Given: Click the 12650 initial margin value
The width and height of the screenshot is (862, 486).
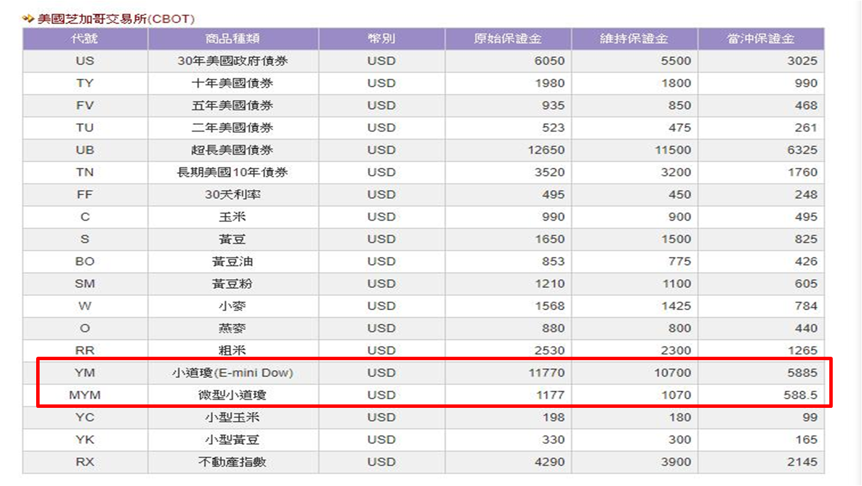Looking at the screenshot, I should (546, 150).
